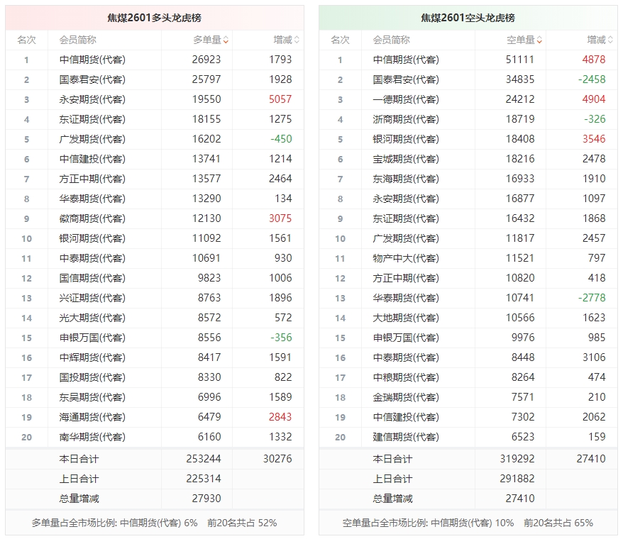The height and width of the screenshot is (539, 623).
Task: Select 大地期货(代客) in short table
Action: [x=406, y=318]
